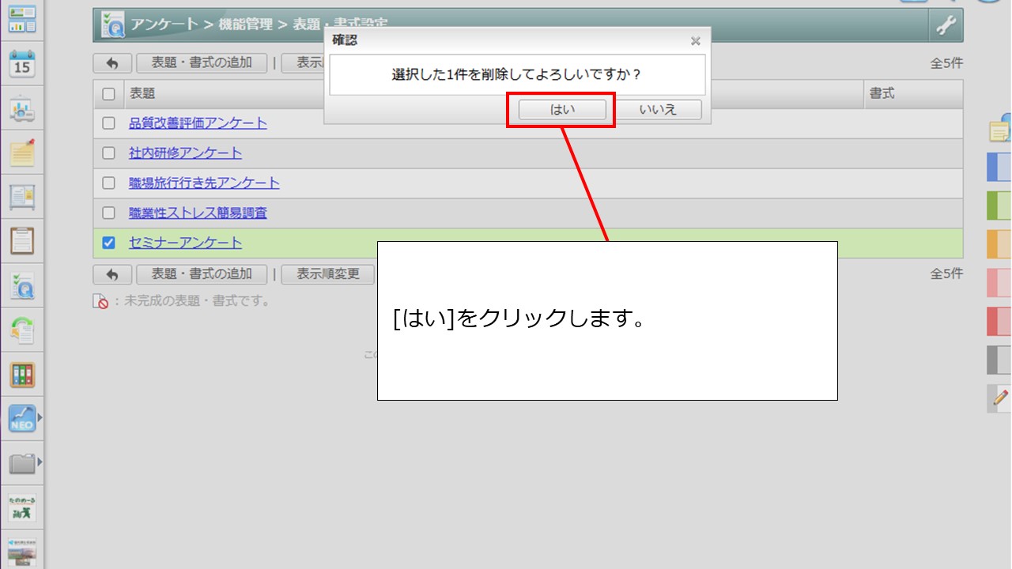The height and width of the screenshot is (569, 1012).
Task: Open the portal icon in the left sidebar
Action: (22, 19)
